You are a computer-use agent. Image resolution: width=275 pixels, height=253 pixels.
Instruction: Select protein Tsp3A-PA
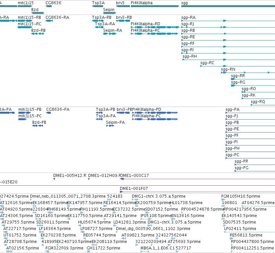tap(99, 119)
